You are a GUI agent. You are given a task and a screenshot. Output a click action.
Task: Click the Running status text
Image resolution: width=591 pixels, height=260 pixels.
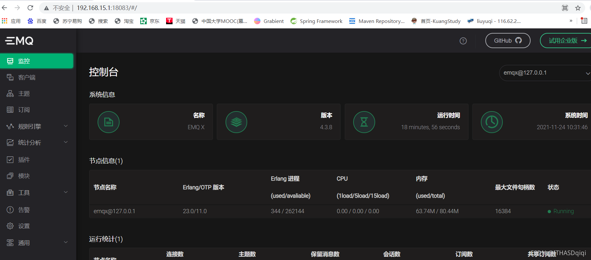click(x=564, y=211)
